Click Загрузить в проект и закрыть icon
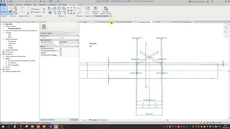The image size is (230, 129). coord(106,9)
